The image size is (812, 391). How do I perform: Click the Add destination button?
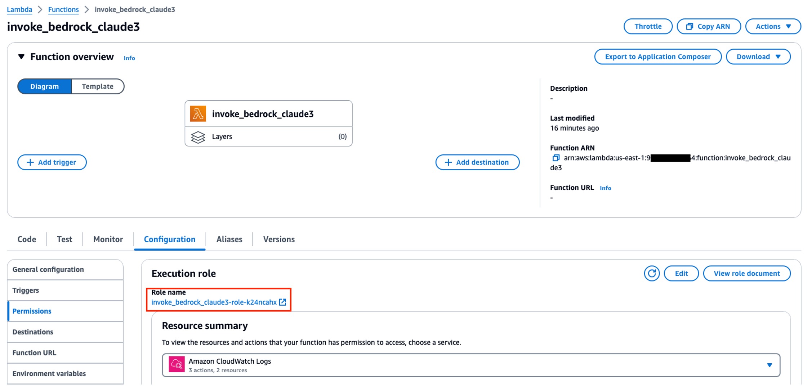pyautogui.click(x=477, y=162)
